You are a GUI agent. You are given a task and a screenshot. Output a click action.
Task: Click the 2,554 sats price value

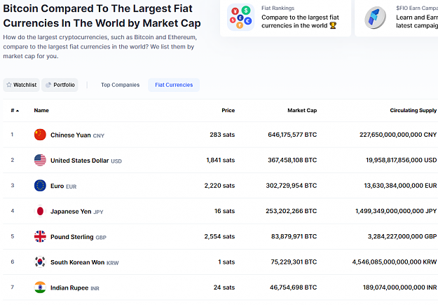coord(219,236)
